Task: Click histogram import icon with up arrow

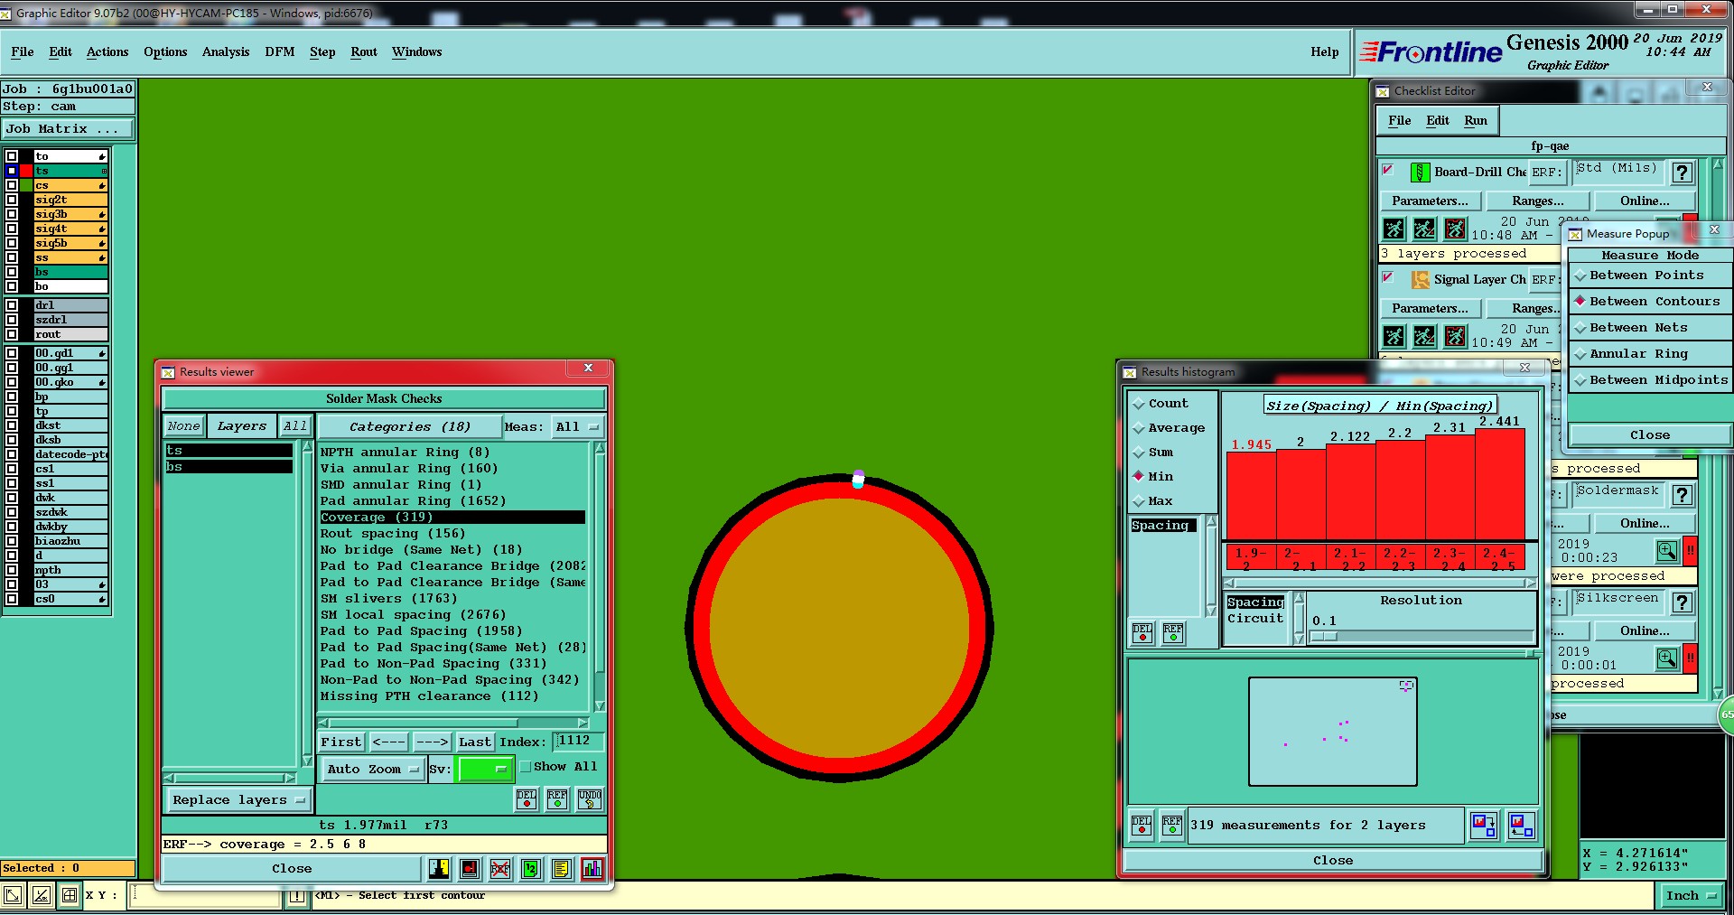Action: point(1522,826)
